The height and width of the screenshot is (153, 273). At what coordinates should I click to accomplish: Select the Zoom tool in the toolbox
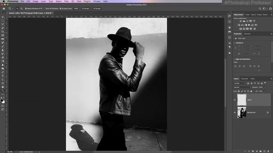tap(3, 91)
